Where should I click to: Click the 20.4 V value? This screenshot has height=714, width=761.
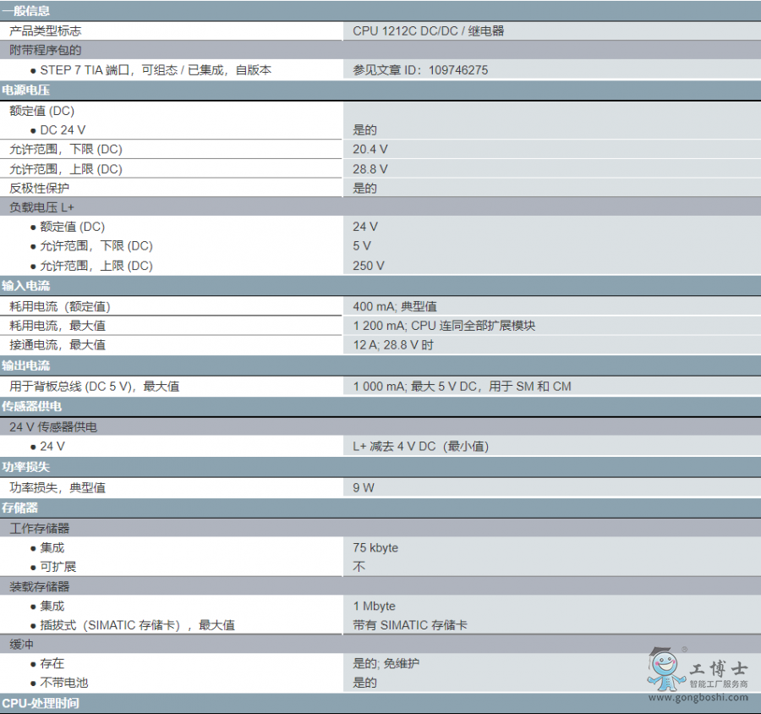tap(370, 149)
